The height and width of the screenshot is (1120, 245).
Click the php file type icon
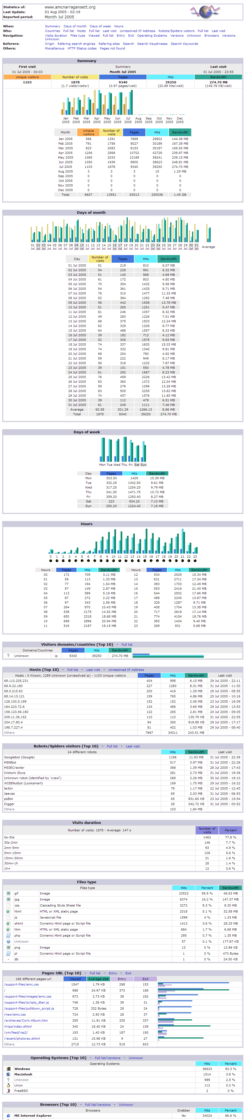pyautogui.click(x=8, y=935)
